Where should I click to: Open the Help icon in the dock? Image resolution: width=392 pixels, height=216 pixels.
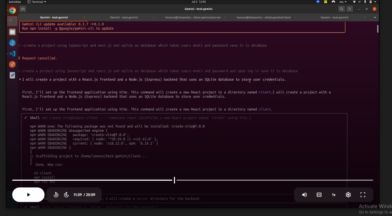point(12,43)
